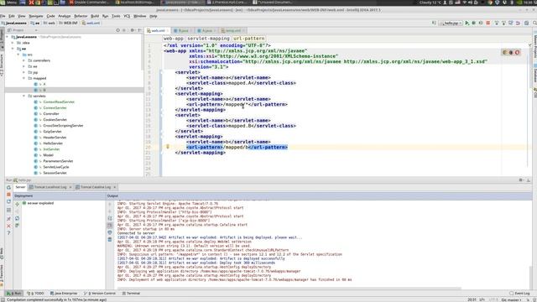Click the gear settings icon in Project panel
Image resolution: width=537 pixels, height=302 pixels.
tap(133, 30)
